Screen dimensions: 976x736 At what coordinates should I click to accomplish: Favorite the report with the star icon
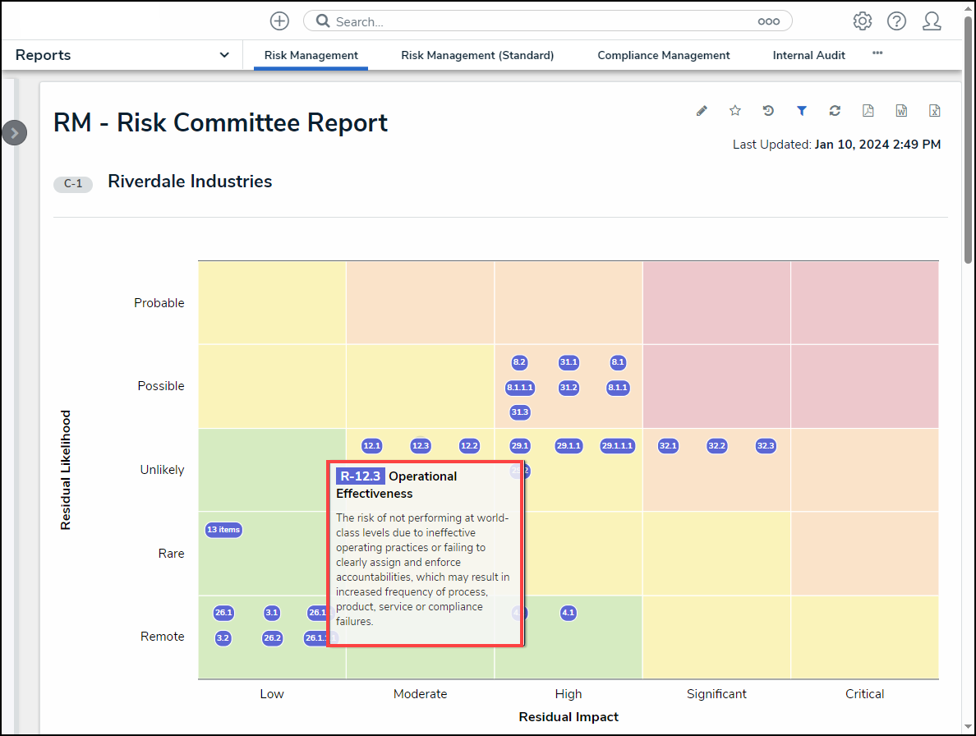(735, 111)
